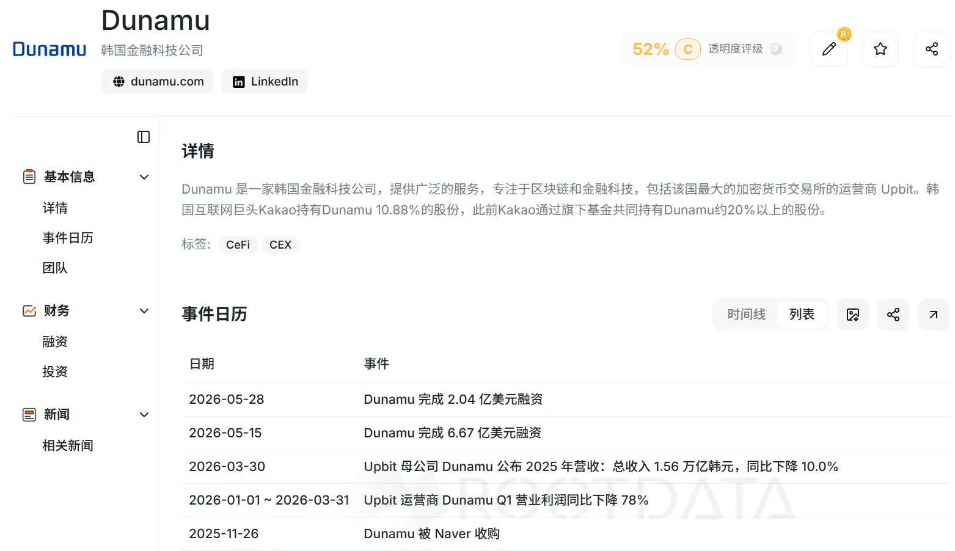
Task: Collapse the sidebar panel icon
Action: coord(144,137)
